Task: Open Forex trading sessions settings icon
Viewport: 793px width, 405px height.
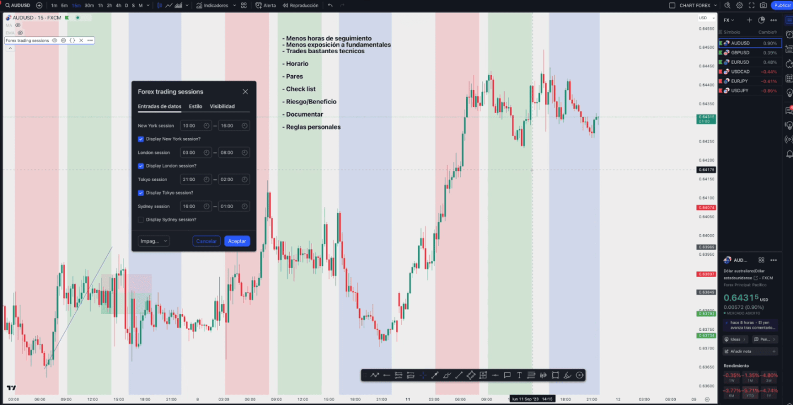Action: point(63,40)
